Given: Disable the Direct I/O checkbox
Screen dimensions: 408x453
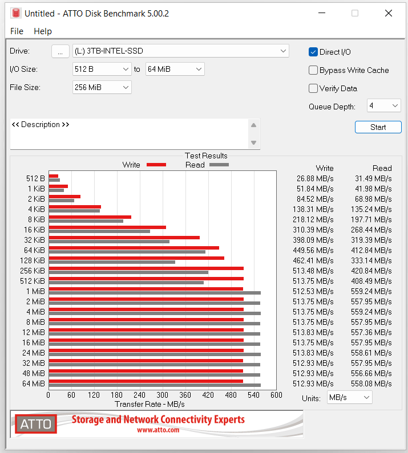Looking at the screenshot, I should 313,52.
